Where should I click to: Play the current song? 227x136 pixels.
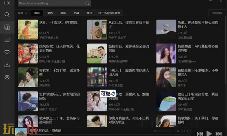[x=209, y=133]
